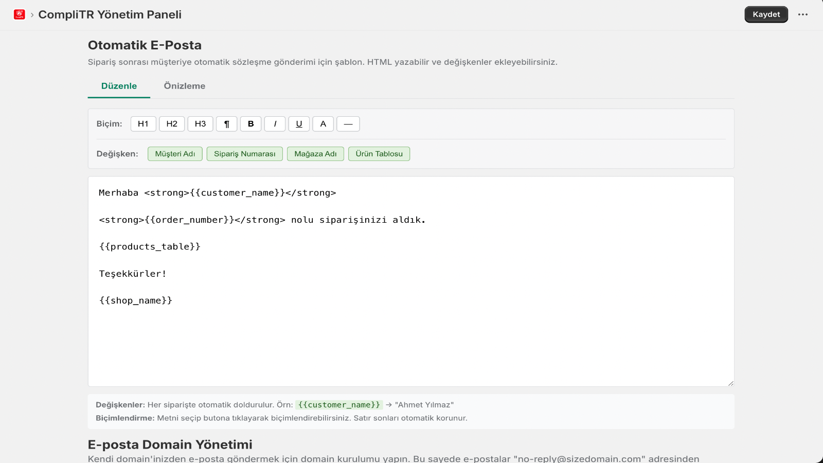Click the textarea resize handle

coord(729,383)
